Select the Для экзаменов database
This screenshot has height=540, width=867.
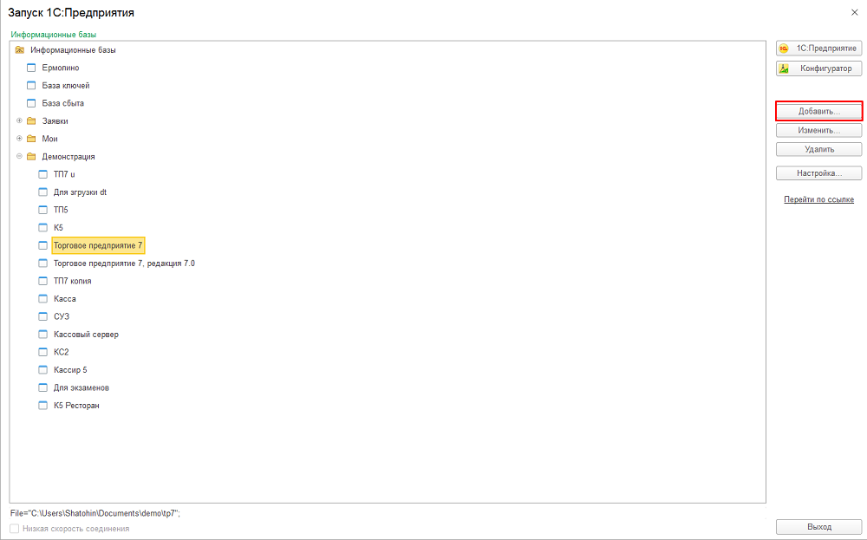tap(81, 387)
